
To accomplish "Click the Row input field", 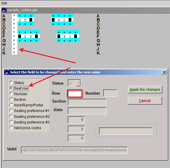I will coord(75,93).
